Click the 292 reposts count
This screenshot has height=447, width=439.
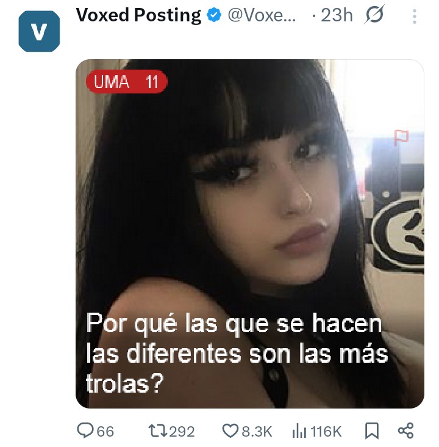pyautogui.click(x=182, y=431)
